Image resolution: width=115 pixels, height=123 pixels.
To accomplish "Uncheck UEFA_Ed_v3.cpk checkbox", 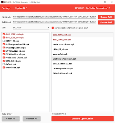I will point(4,61).
